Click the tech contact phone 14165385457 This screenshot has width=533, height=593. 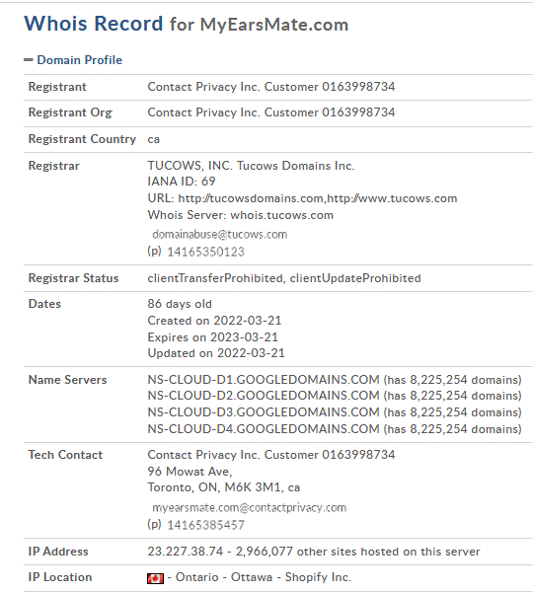205,525
